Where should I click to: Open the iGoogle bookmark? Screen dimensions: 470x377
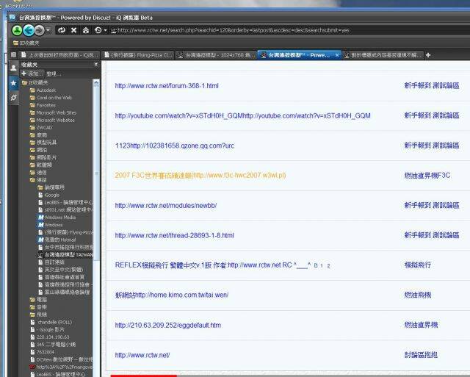click(48, 195)
